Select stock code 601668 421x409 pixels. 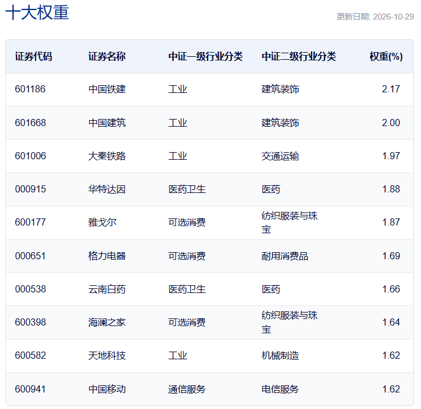(30, 123)
